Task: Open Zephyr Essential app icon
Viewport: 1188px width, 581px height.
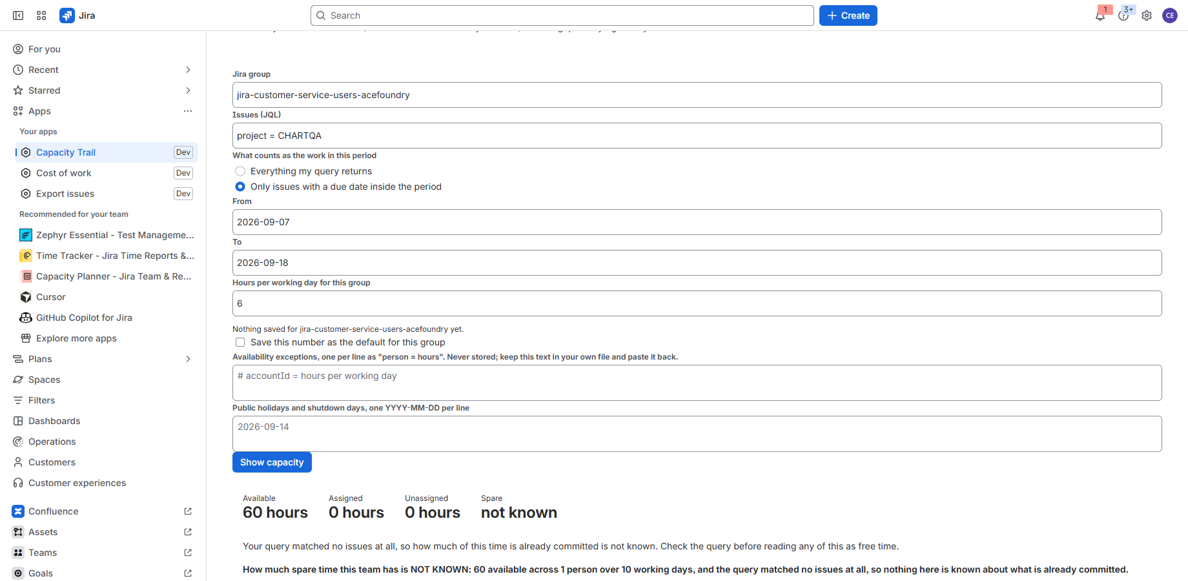Action: 26,235
